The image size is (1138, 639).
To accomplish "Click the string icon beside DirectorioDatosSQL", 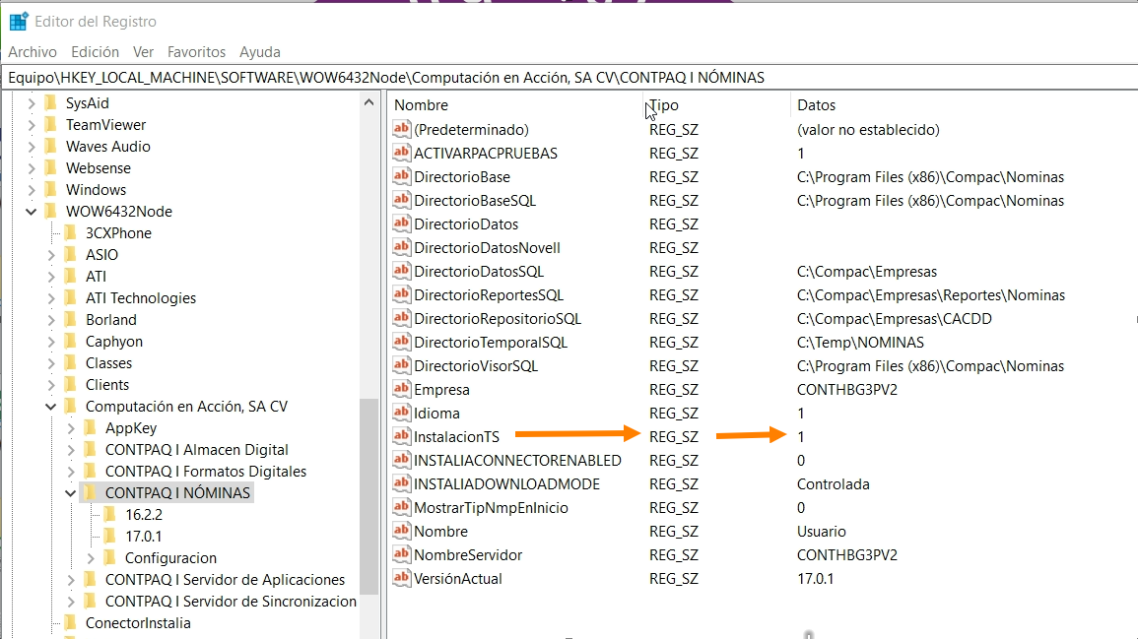I will pos(401,272).
